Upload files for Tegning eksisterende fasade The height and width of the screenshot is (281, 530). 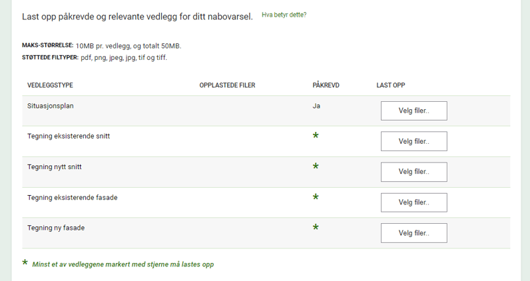point(413,202)
